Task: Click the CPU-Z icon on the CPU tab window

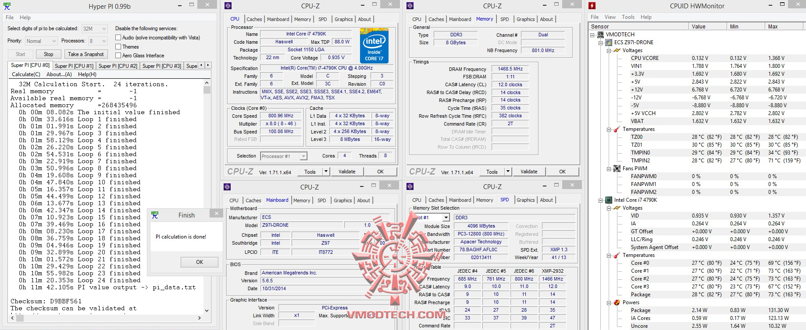Action: (228, 6)
